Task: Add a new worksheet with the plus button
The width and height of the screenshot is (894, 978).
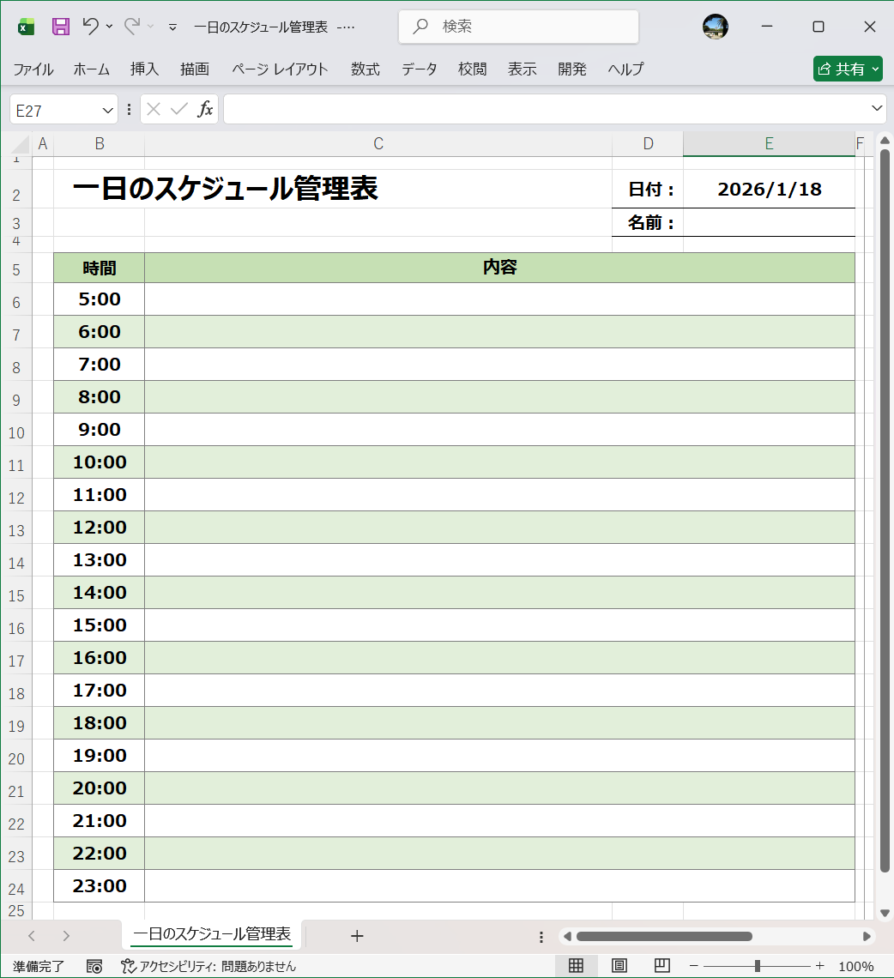Action: [x=358, y=936]
